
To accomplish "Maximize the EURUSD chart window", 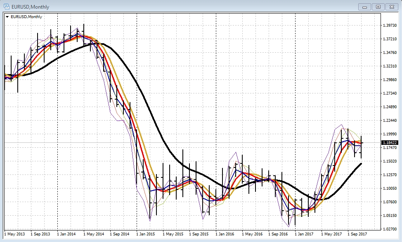I will point(378,7).
